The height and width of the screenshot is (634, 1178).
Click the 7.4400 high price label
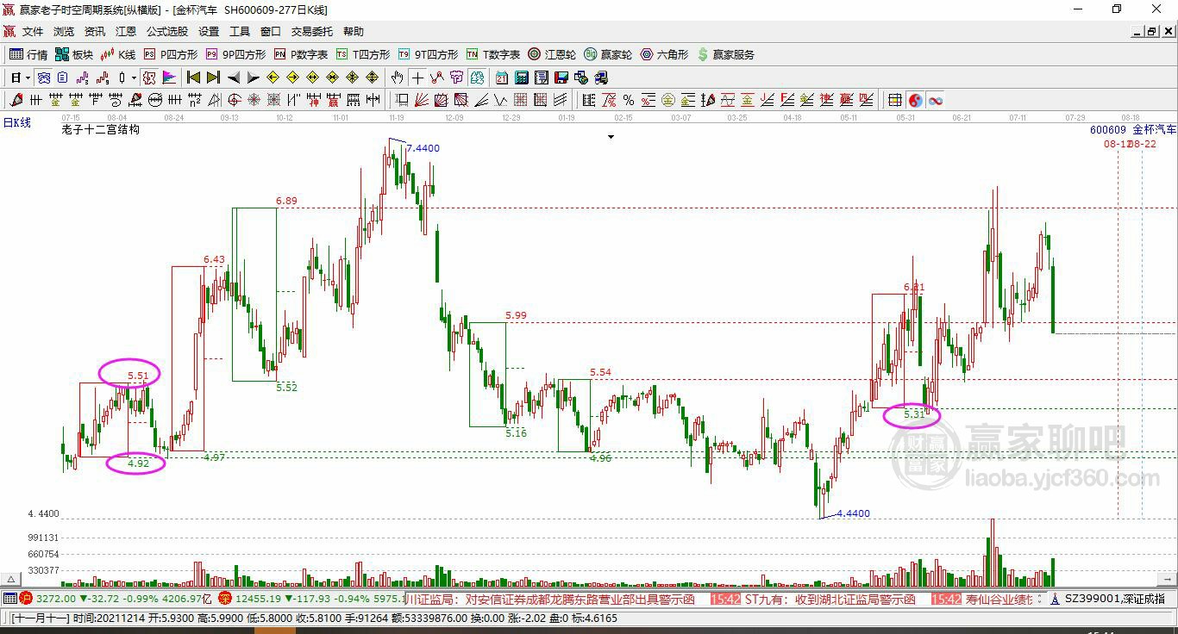[x=423, y=148]
